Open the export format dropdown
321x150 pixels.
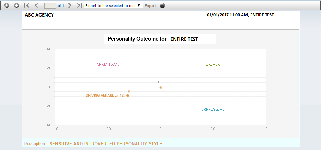coord(113,6)
